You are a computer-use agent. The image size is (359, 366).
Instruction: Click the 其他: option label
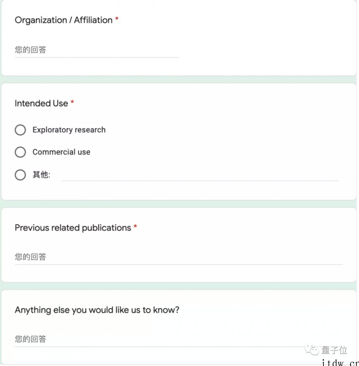pyautogui.click(x=41, y=175)
